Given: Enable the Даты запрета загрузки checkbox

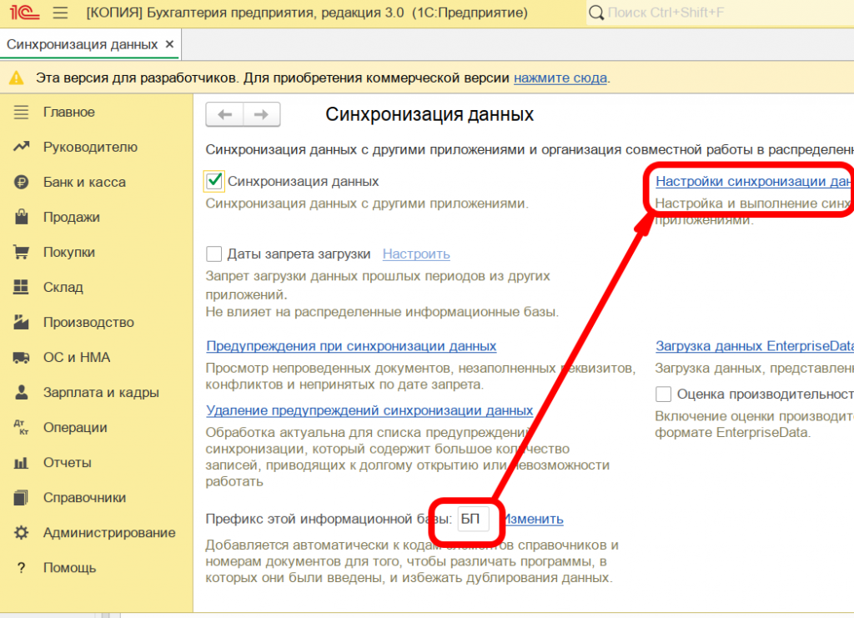Looking at the screenshot, I should (214, 254).
